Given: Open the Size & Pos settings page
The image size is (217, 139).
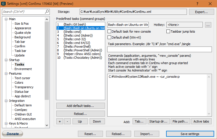Looking at the screenshot, I should (22, 24).
